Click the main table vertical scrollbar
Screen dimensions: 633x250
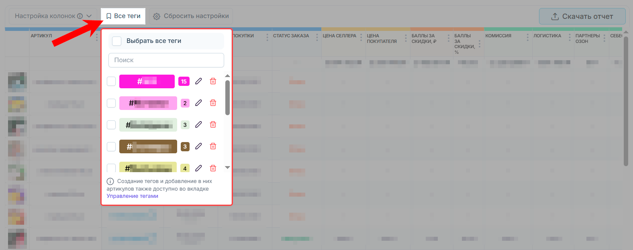point(626,101)
